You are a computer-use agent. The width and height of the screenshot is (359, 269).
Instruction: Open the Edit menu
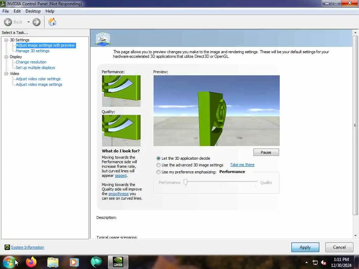[x=17, y=11]
